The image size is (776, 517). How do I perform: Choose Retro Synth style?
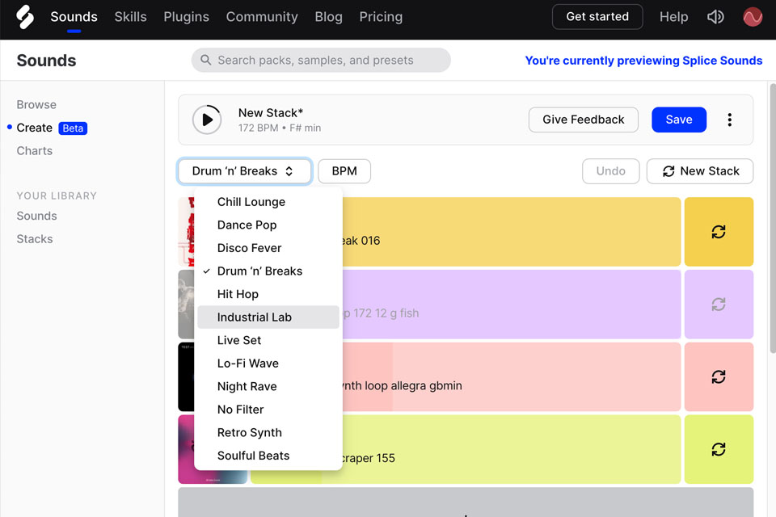(x=268, y=433)
